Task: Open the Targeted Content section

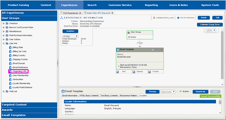Action: (29, 105)
